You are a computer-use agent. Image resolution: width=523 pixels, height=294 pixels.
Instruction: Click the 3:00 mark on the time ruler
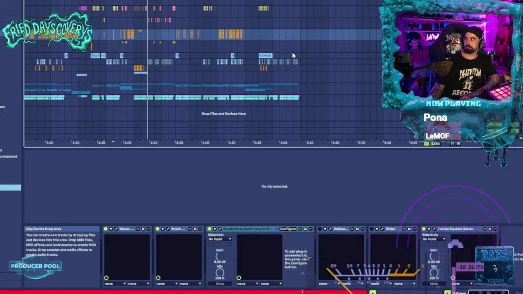pyautogui.click(x=206, y=143)
